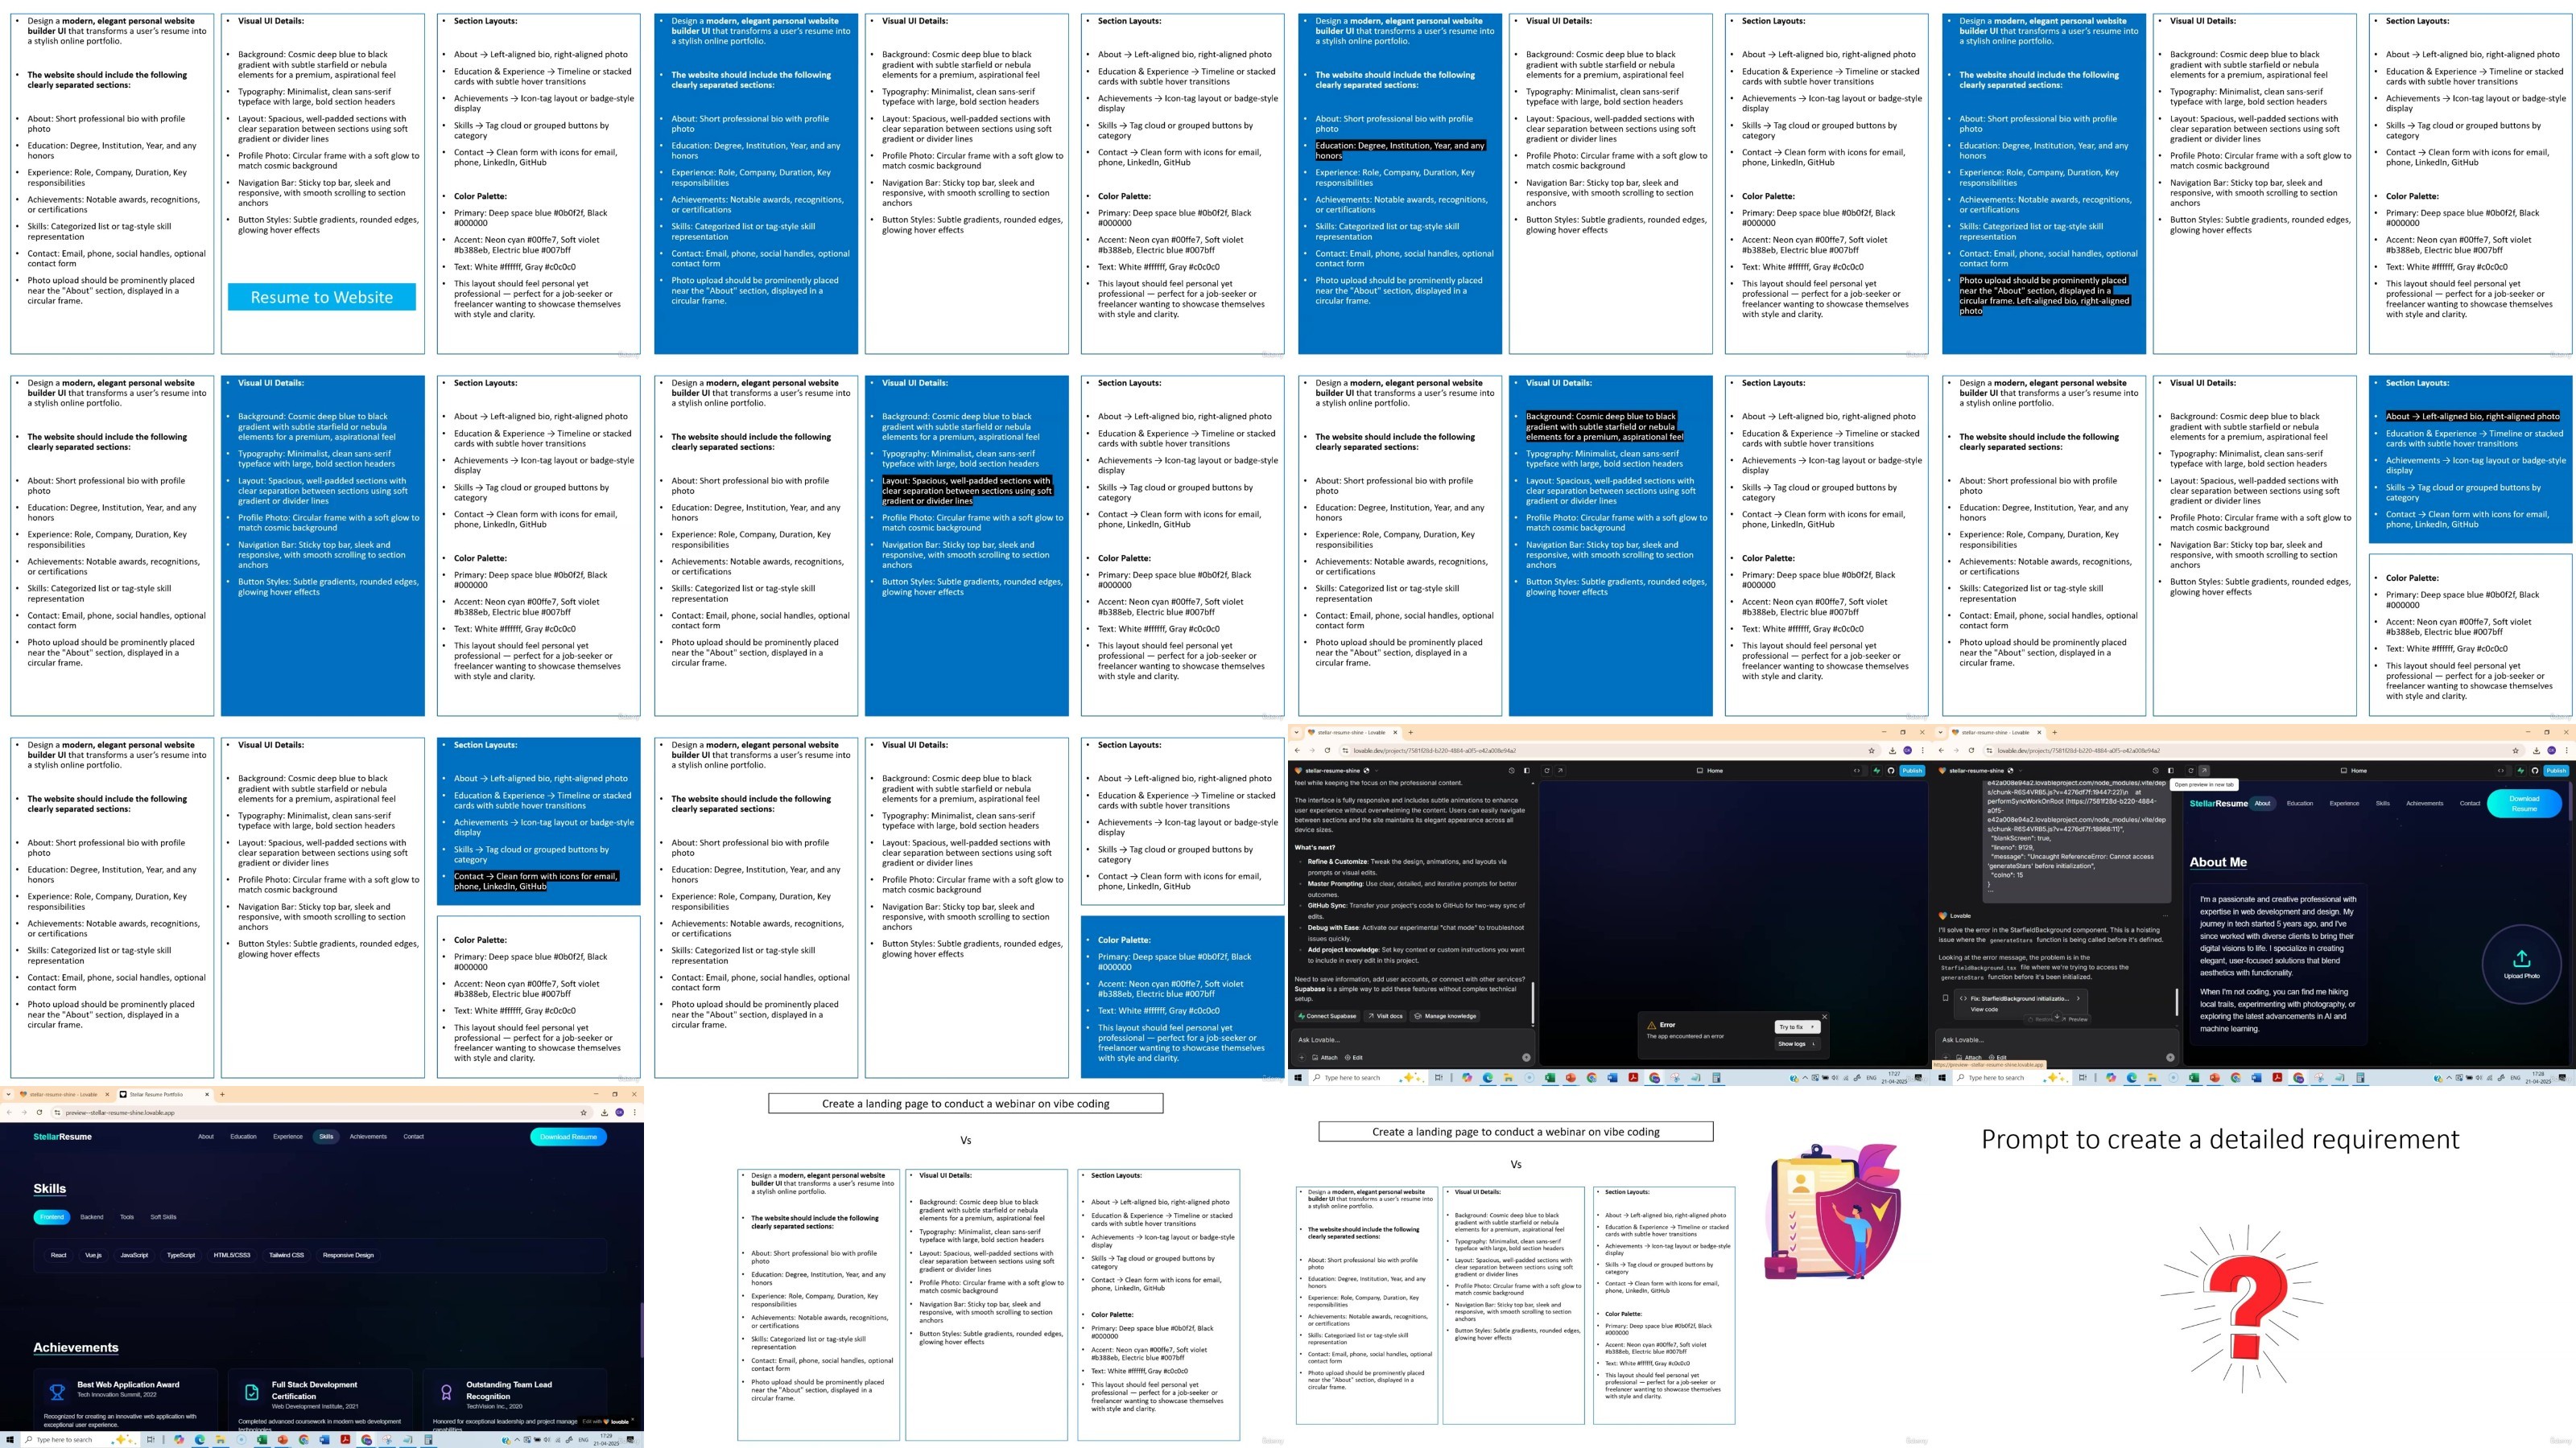Click green Supabase bolt icon in Error-popup Lovable toolbar
The image size is (2576, 1448).
[1877, 771]
